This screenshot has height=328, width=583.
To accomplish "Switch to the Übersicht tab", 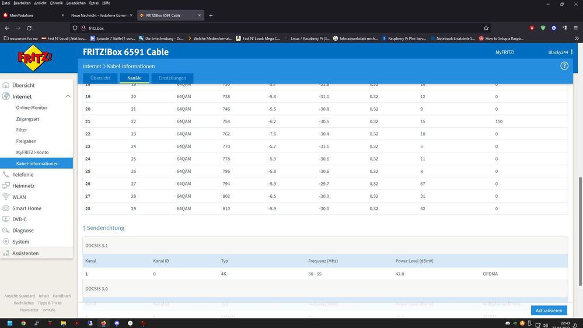I will (100, 78).
